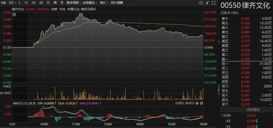Select the 卖六 0.275 order row
The width and height of the screenshot is (273, 128).
coord(246,37)
